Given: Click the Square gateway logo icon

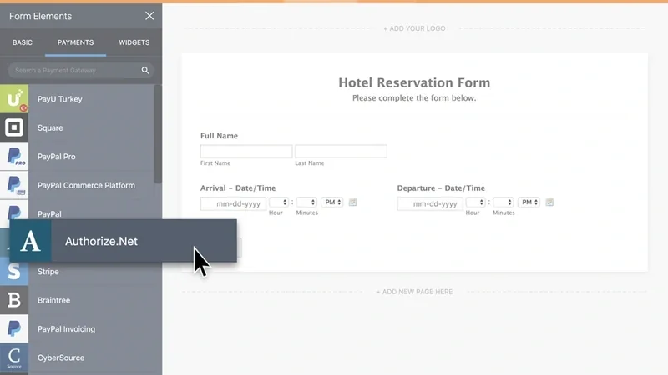Looking at the screenshot, I should pyautogui.click(x=14, y=127).
